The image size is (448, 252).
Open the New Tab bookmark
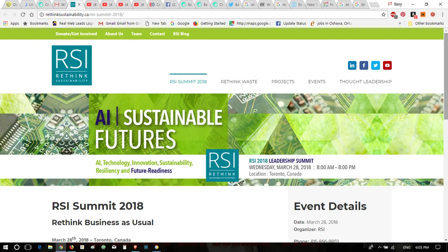click(x=155, y=23)
